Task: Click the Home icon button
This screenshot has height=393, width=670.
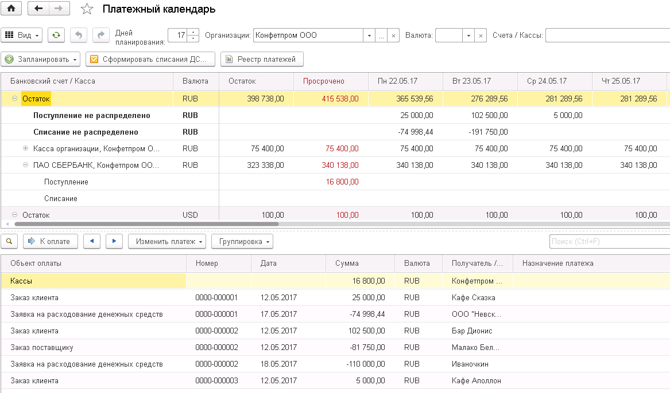Action: (11, 8)
